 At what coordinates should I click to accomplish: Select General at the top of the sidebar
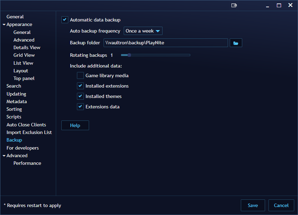coord(15,16)
